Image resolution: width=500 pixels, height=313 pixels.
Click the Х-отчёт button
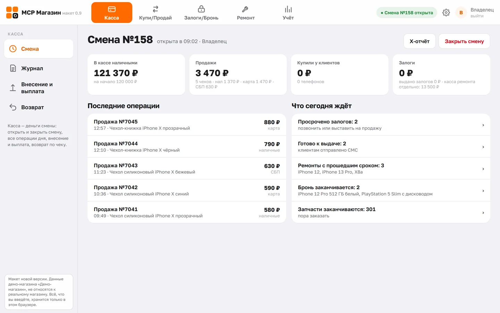(x=419, y=41)
